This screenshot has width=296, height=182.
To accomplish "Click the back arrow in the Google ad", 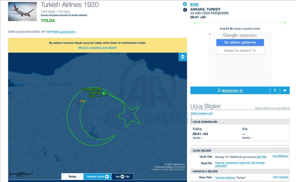I will [210, 34].
